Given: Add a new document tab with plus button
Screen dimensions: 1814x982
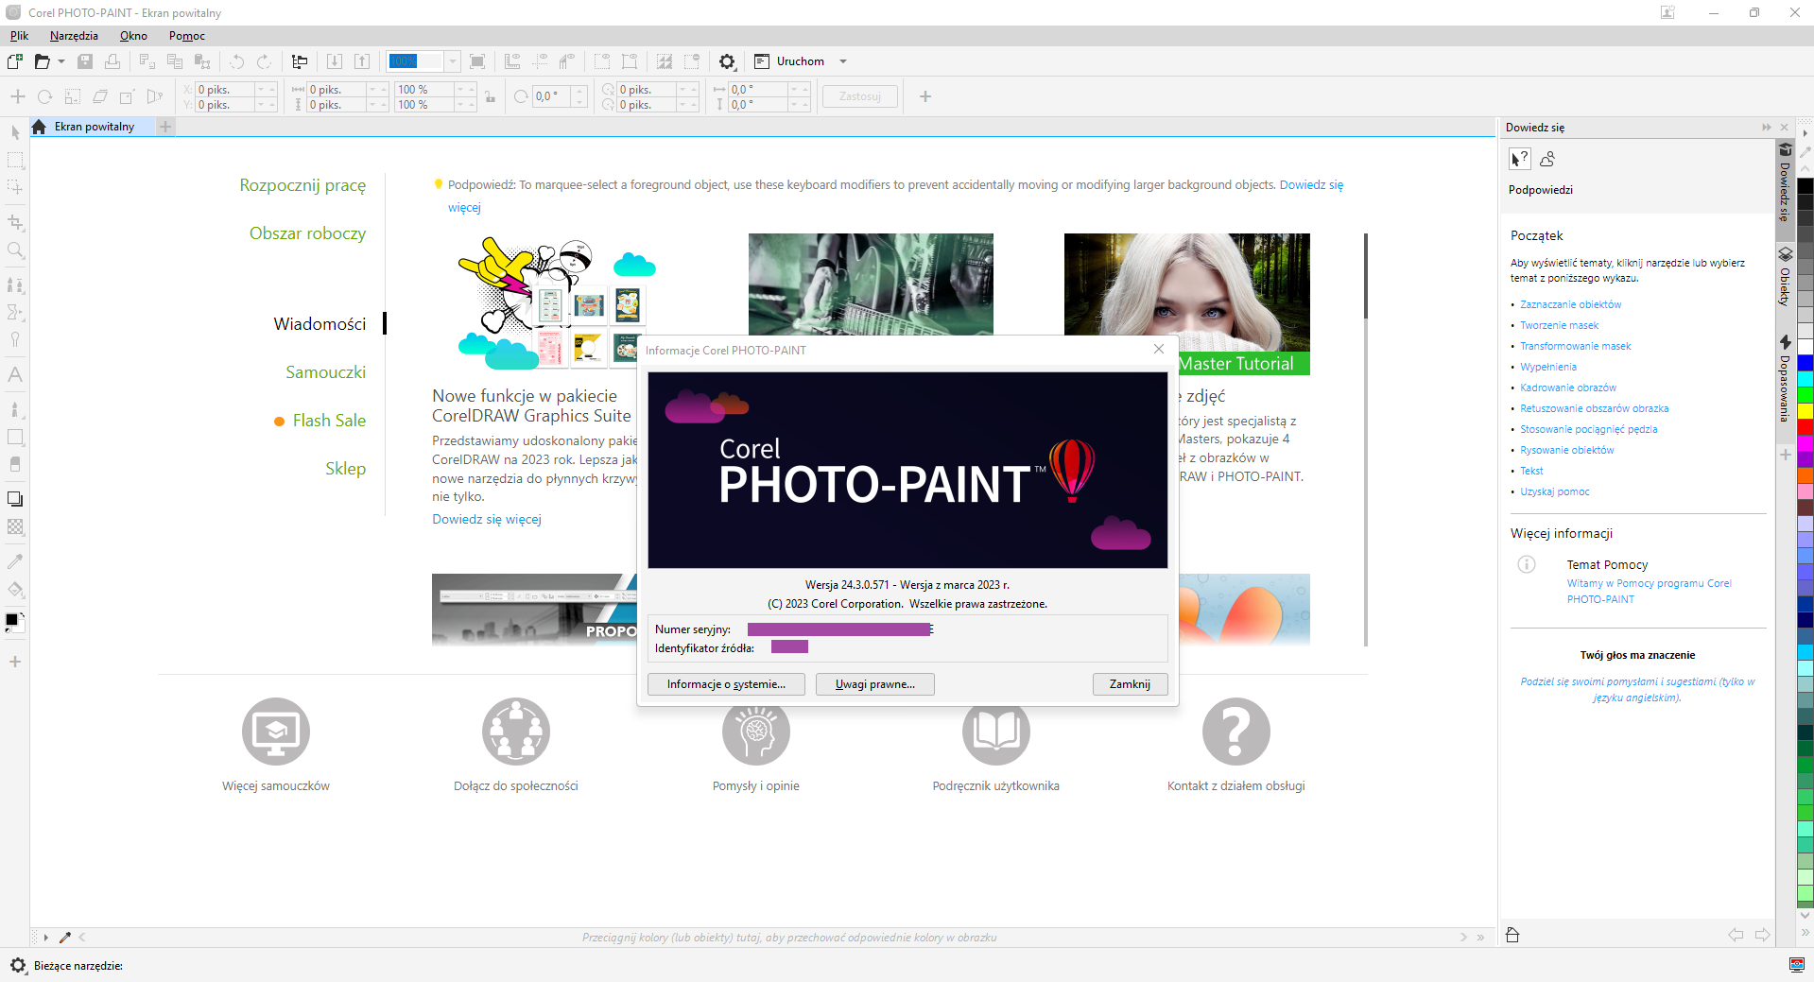Looking at the screenshot, I should point(165,127).
